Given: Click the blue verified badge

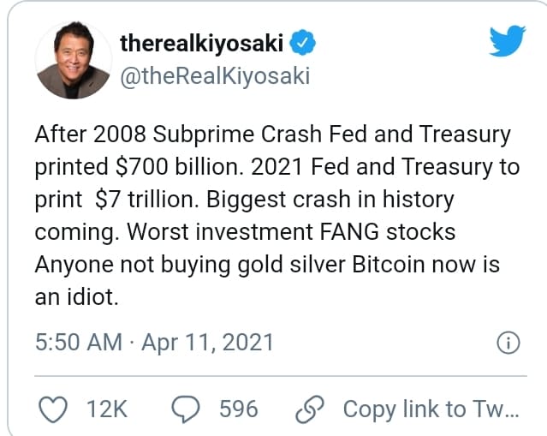Looking at the screenshot, I should (x=303, y=43).
